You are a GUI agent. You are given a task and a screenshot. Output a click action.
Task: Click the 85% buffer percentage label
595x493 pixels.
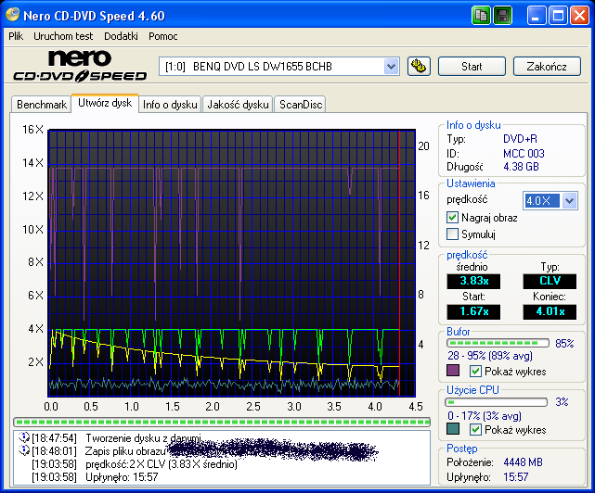point(564,343)
